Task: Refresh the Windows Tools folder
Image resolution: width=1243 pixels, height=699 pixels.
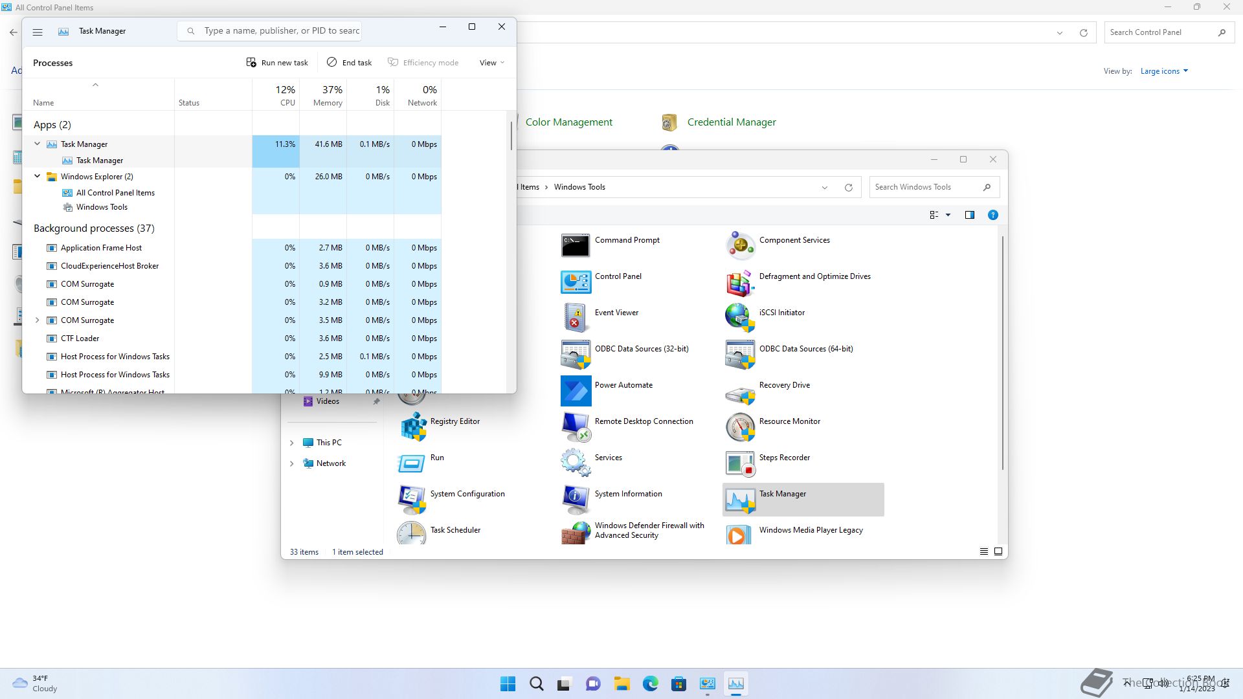Action: point(848,187)
